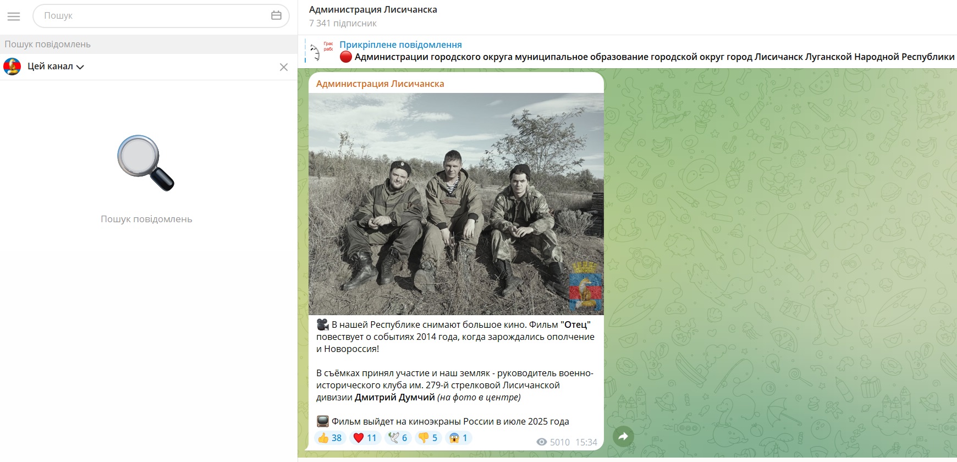Expand the 'Цей канал' search scope dropdown
This screenshot has height=462, width=957.
(56, 67)
